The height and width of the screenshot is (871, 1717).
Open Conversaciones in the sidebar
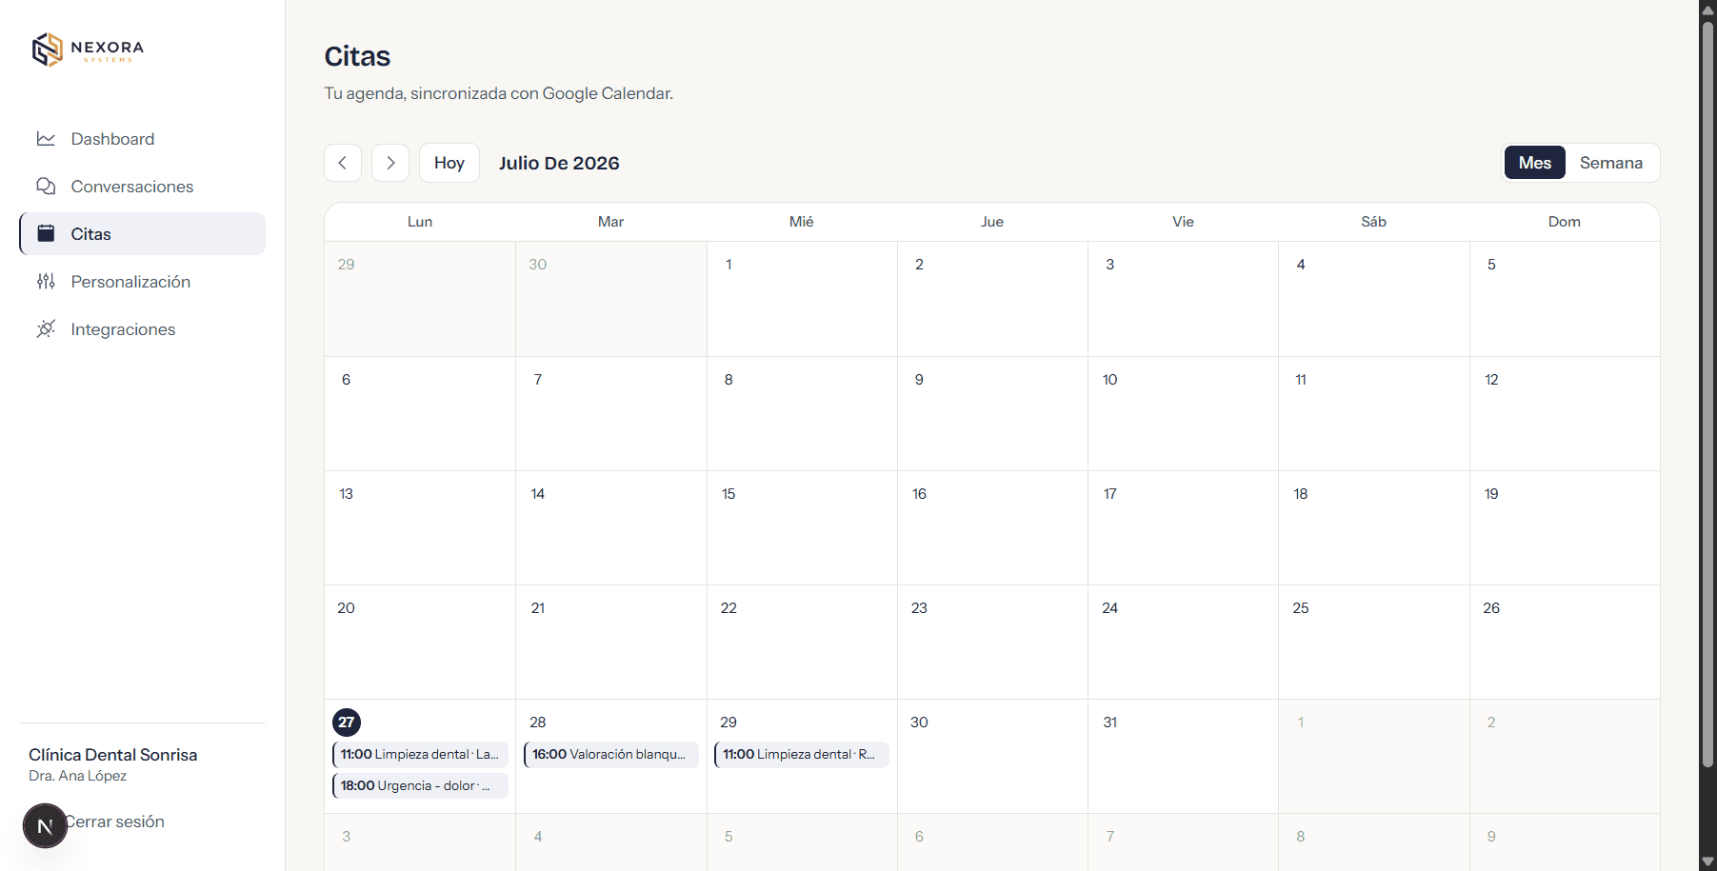142,187
